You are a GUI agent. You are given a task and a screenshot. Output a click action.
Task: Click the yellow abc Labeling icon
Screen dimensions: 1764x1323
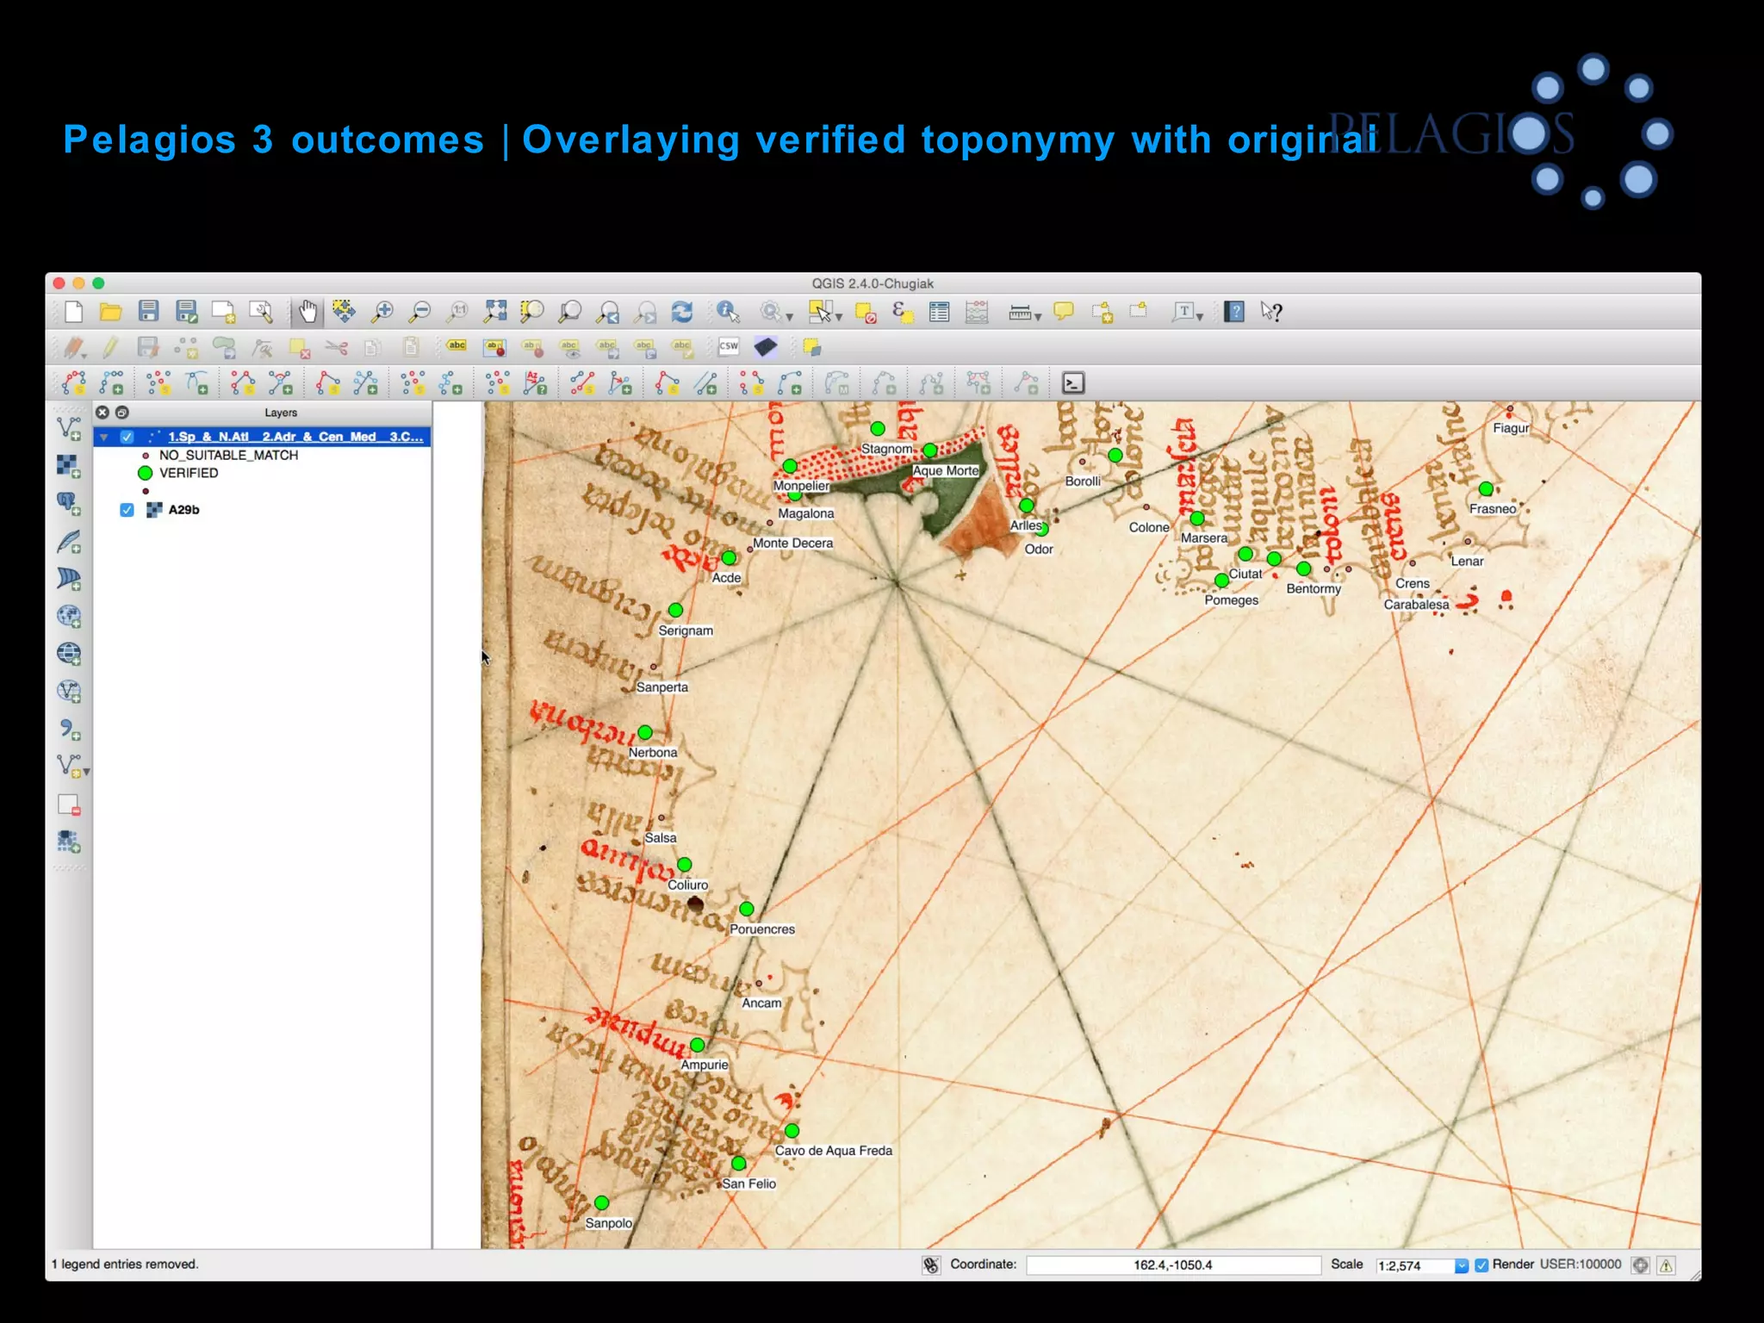point(457,346)
